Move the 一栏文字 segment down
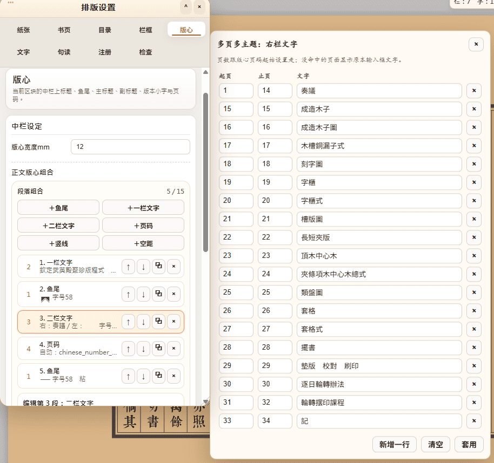This screenshot has width=494, height=463. pos(143,267)
